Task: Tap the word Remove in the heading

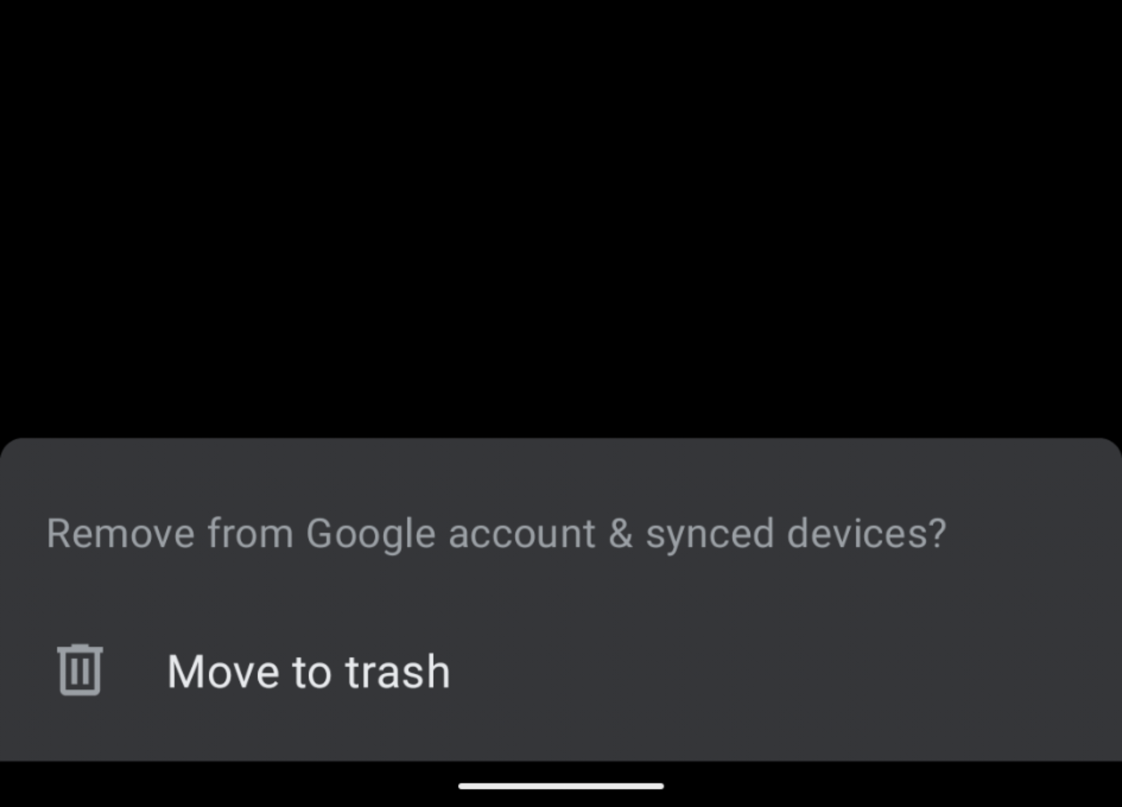Action: (121, 534)
